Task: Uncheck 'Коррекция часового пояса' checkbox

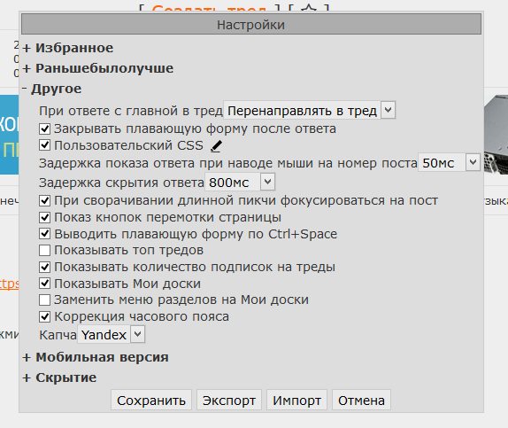Action: (45, 316)
